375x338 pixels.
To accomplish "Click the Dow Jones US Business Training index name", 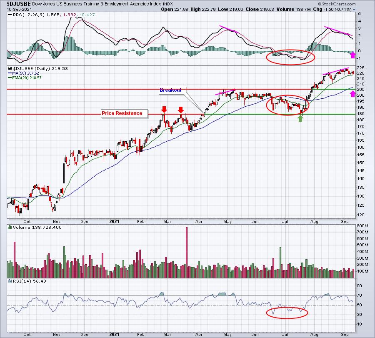I will [97, 4].
